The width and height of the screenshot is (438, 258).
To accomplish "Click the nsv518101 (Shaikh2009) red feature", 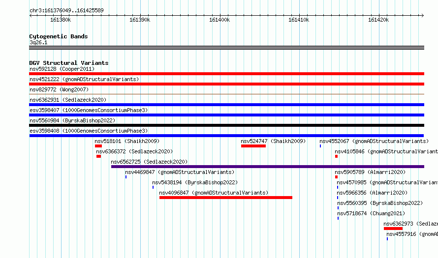I will point(98,146).
